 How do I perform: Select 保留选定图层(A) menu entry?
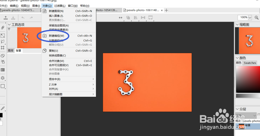[x=69, y=26]
